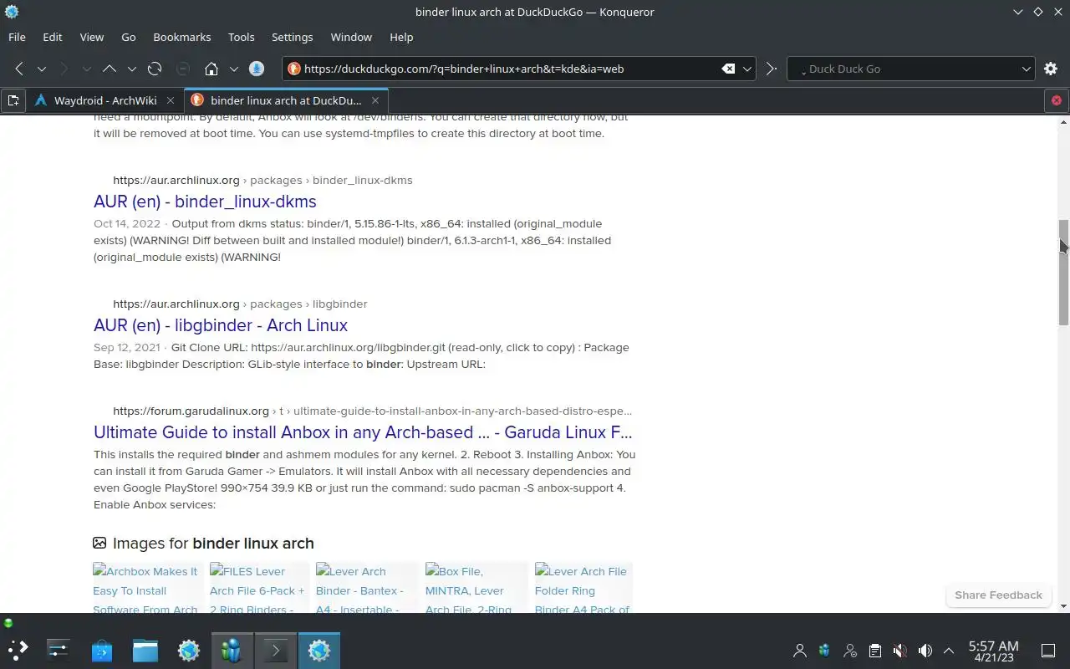Click the Share Feedback button
Viewport: 1070px width, 669px height.
click(998, 595)
